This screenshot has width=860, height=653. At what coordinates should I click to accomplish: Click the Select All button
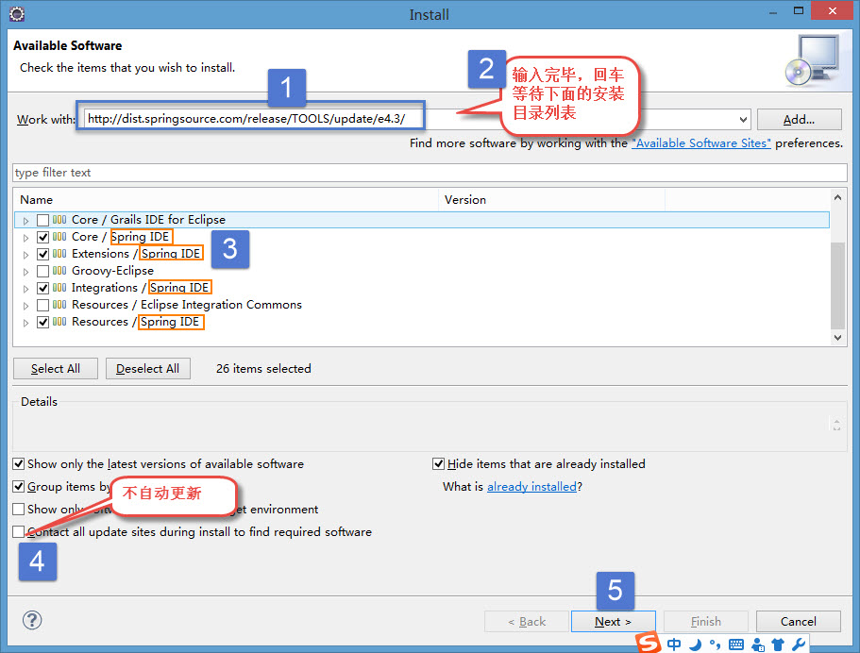56,368
